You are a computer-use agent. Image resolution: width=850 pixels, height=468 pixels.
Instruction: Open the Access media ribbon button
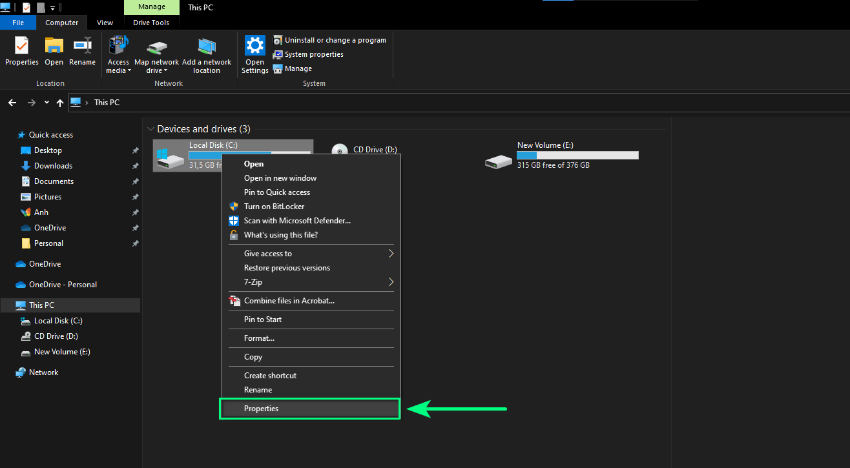(x=118, y=46)
